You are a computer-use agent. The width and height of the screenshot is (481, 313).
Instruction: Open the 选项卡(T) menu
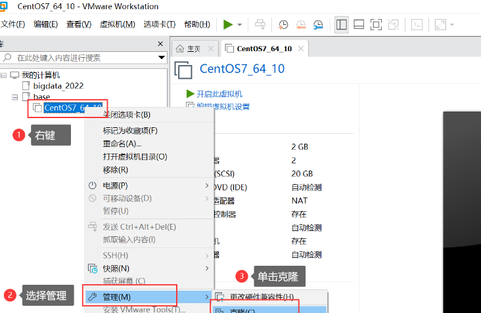point(160,24)
